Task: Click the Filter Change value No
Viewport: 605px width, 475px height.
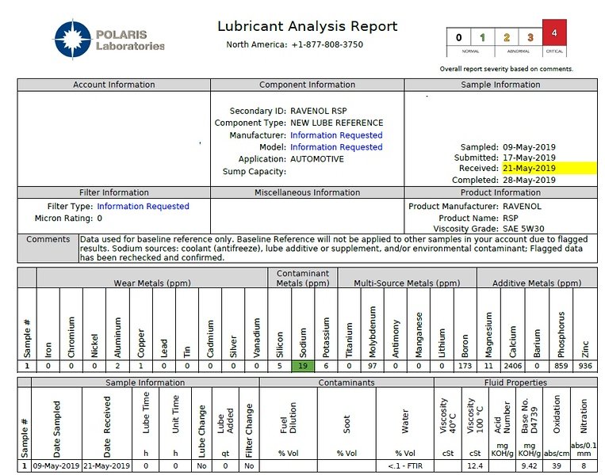Action: 249,465
